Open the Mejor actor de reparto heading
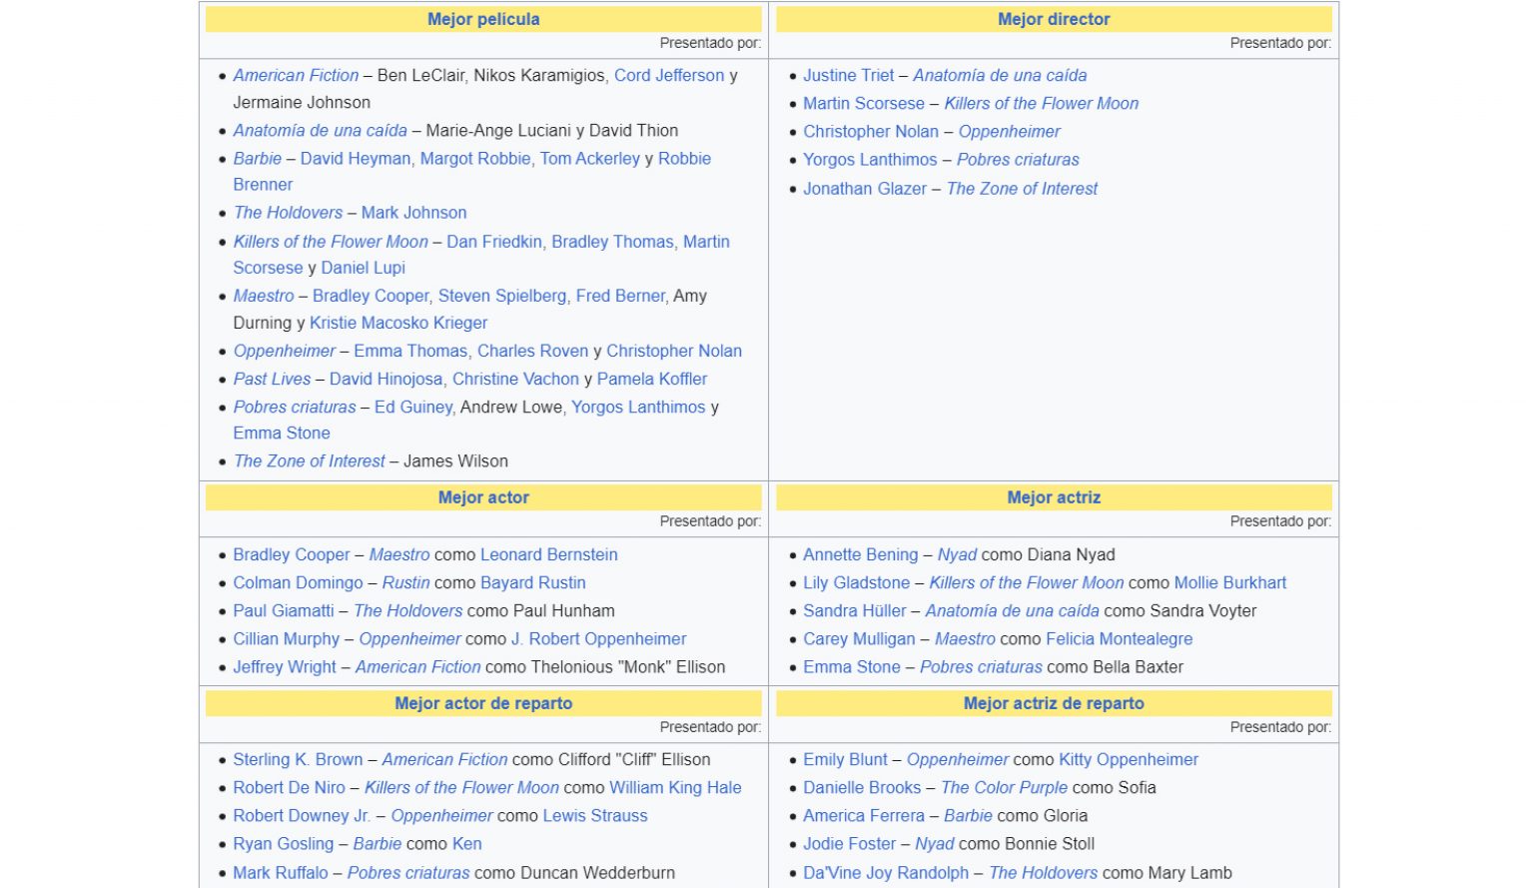This screenshot has width=1534, height=888. [x=483, y=703]
